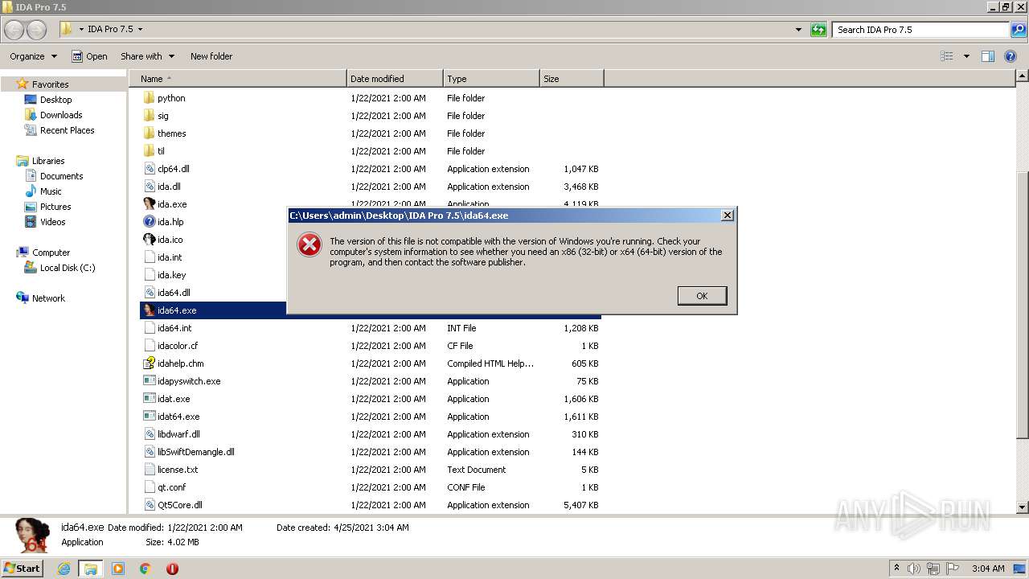Select the license.txt file icon
1029x579 pixels.
(149, 470)
